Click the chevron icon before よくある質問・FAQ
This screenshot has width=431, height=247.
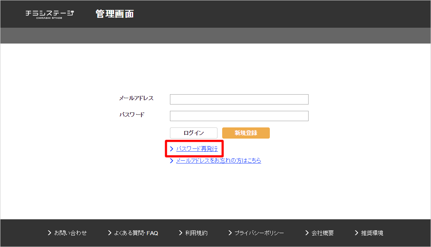coord(110,233)
